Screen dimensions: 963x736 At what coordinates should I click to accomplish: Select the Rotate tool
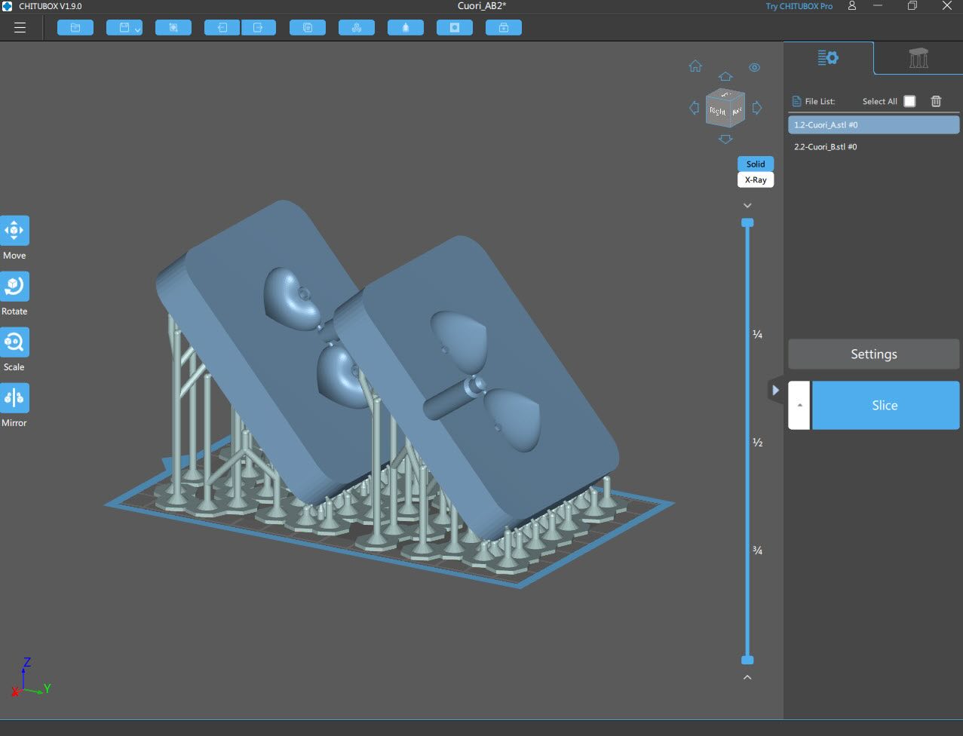coord(14,286)
